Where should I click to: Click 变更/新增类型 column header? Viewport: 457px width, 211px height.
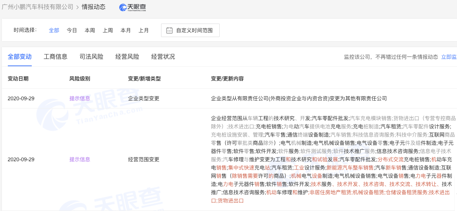point(144,79)
